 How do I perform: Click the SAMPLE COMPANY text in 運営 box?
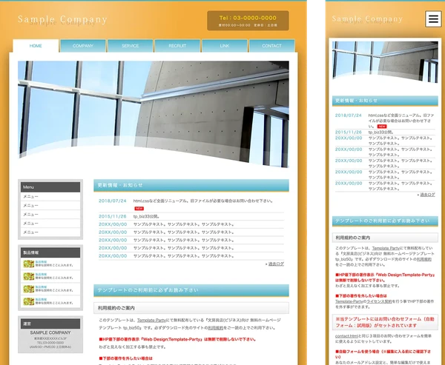coord(50,332)
